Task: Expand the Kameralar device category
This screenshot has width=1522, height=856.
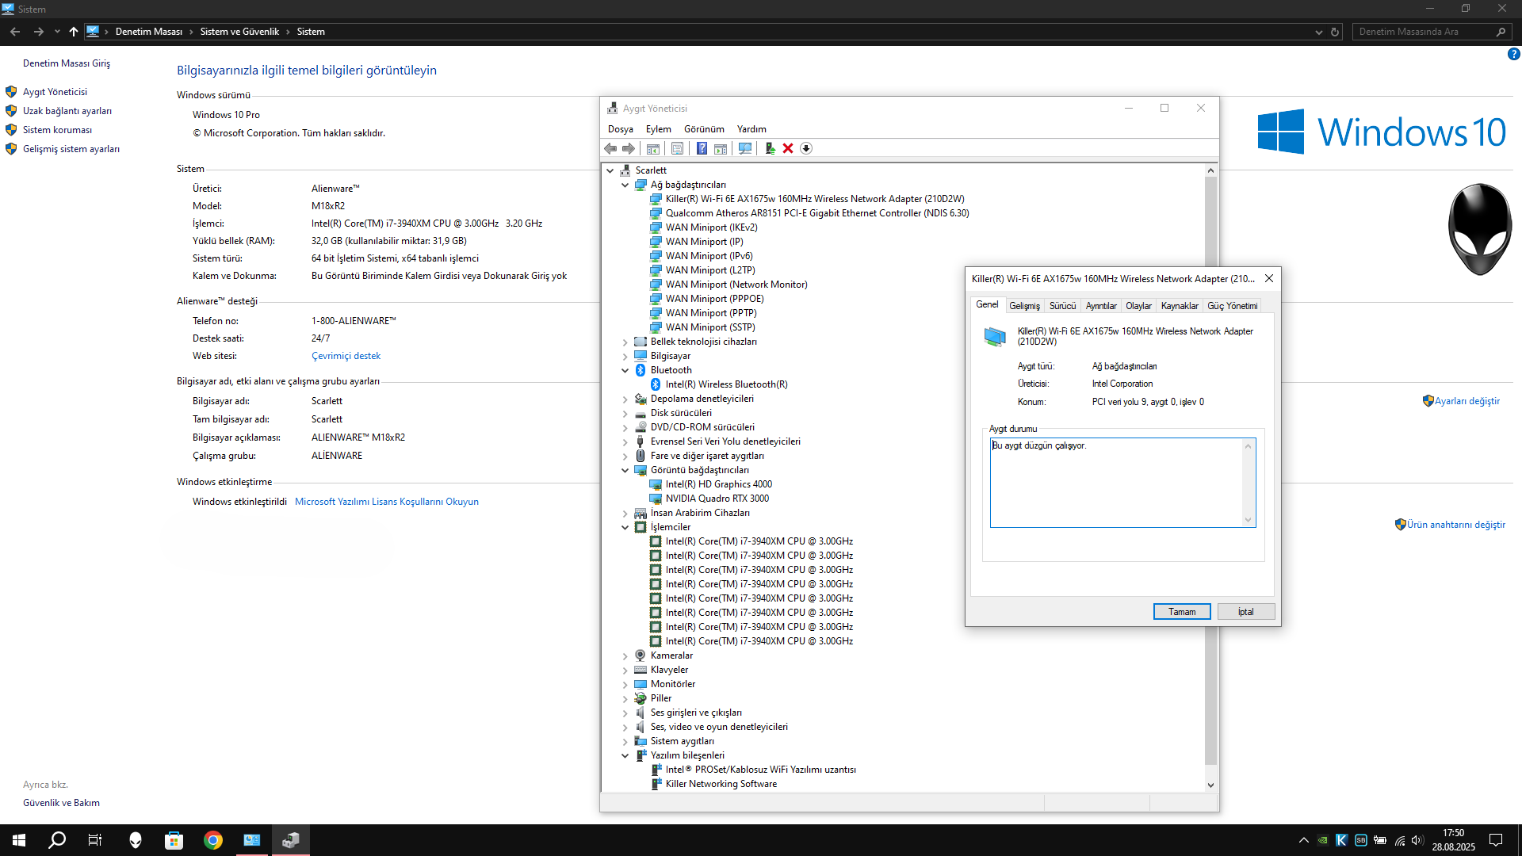Action: 625,656
